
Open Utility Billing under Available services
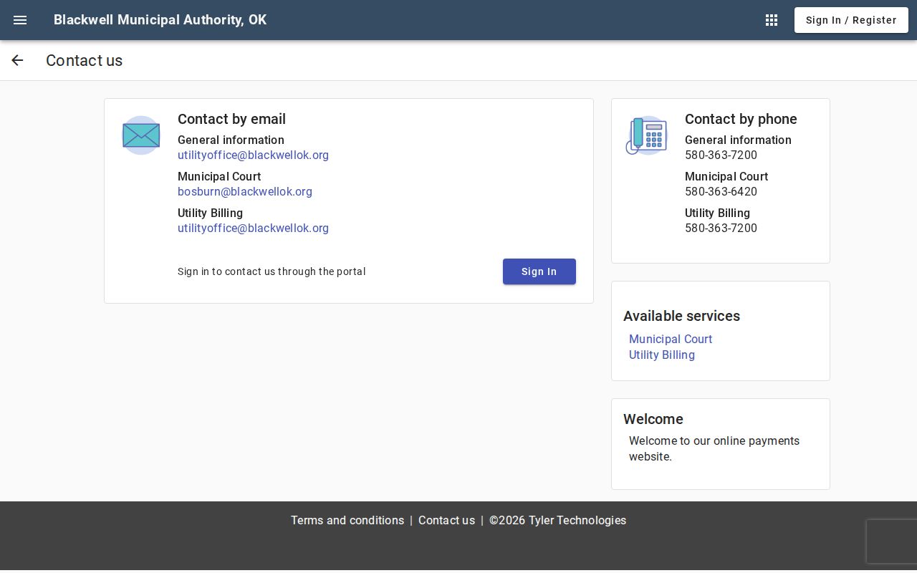click(x=662, y=355)
